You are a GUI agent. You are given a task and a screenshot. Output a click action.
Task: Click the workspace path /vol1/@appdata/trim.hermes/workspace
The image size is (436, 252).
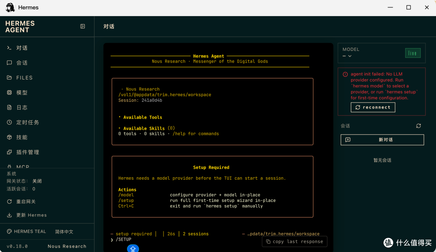pyautogui.click(x=165, y=95)
